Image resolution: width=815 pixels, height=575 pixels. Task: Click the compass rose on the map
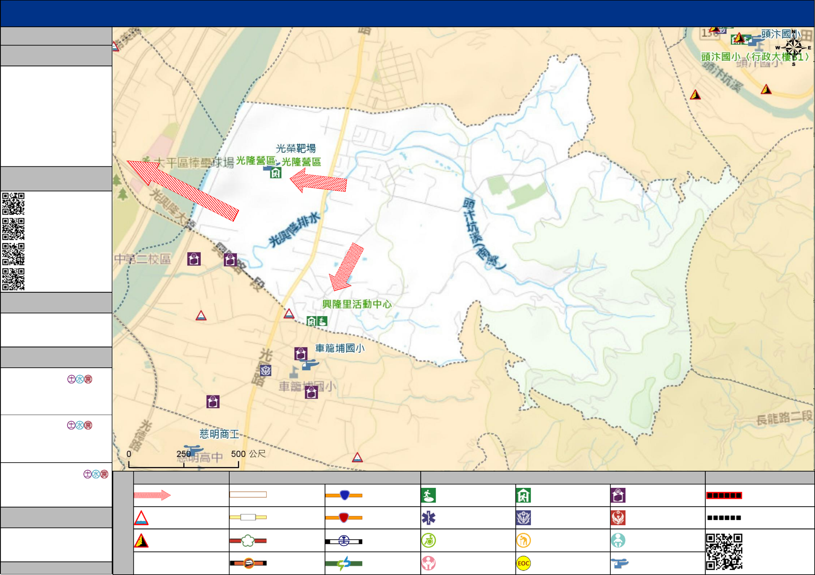[x=794, y=48]
